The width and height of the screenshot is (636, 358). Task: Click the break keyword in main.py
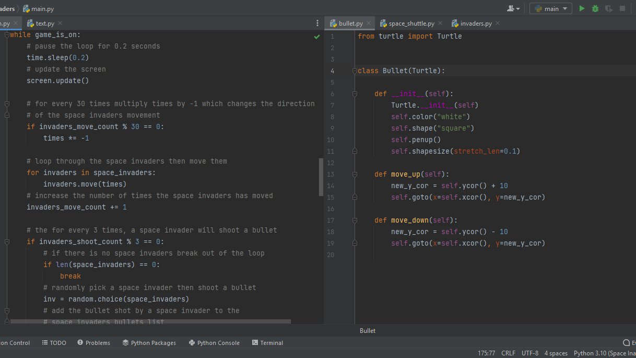point(70,276)
